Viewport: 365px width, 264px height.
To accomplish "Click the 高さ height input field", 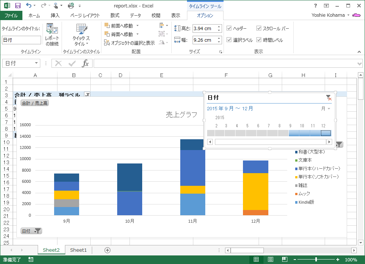I will click(x=205, y=28).
